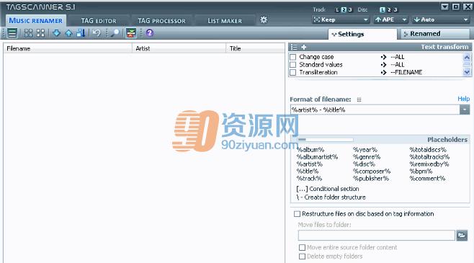The width and height of the screenshot is (474, 263).
Task: Click the grip icon next to Format of filename
Action: point(359,99)
